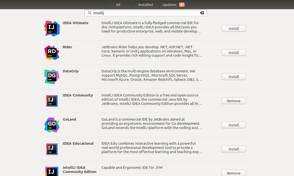Image resolution: width=294 pixels, height=176 pixels.
Task: Click the Rider app icon
Action: click(x=52, y=53)
